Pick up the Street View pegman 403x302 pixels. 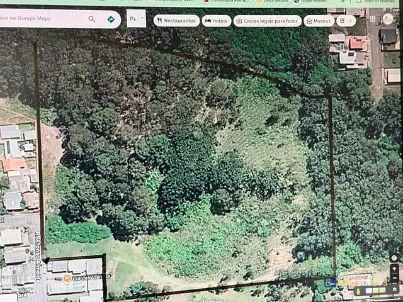click(358, 291)
